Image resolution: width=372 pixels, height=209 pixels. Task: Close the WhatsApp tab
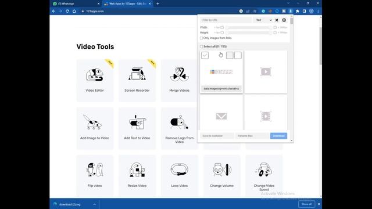pyautogui.click(x=98, y=3)
